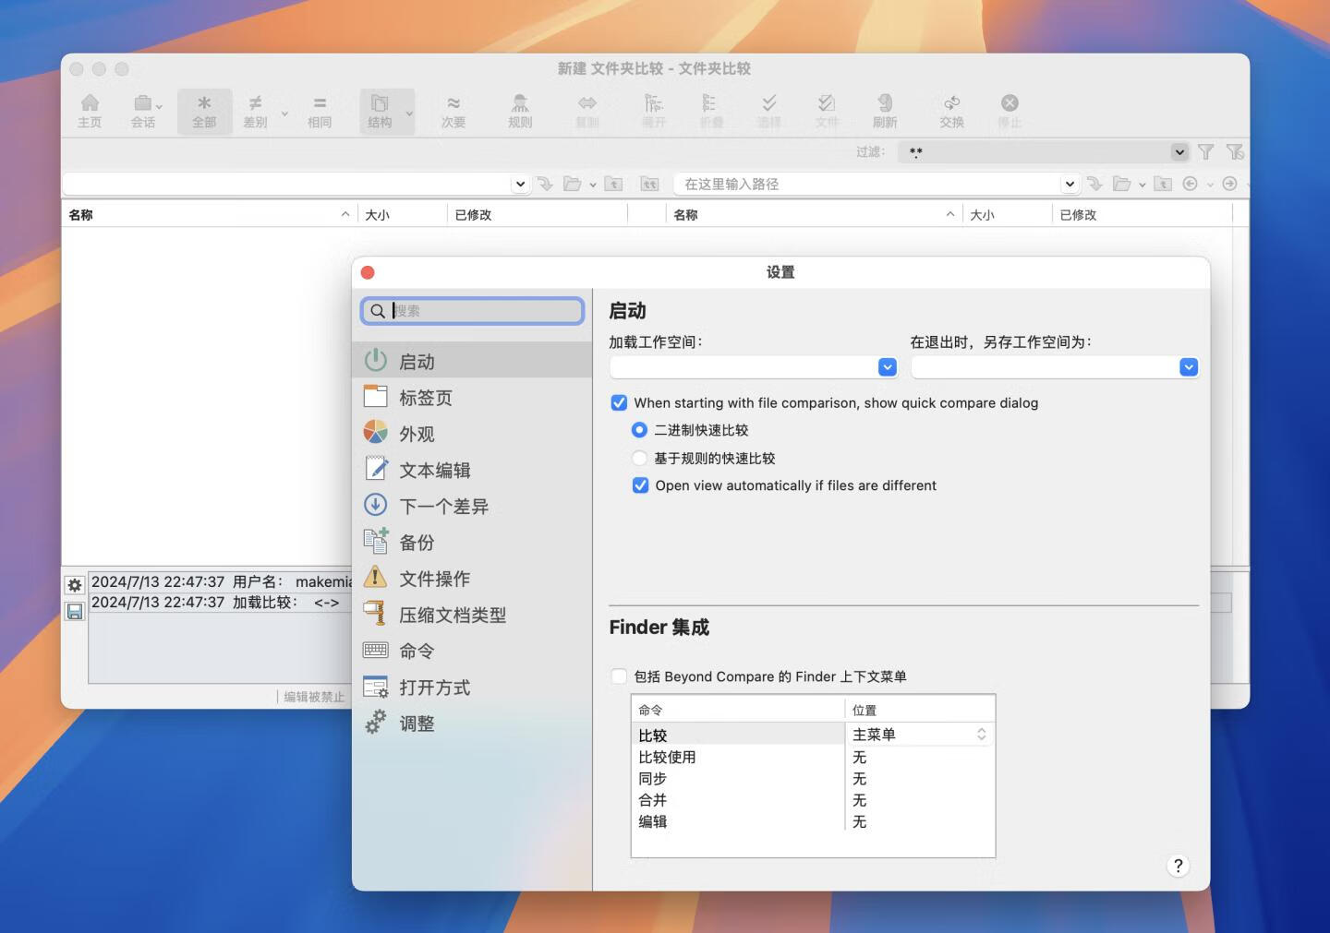This screenshot has width=1330, height=933.
Task: Open the 加载工作空间 dropdown
Action: 888,367
